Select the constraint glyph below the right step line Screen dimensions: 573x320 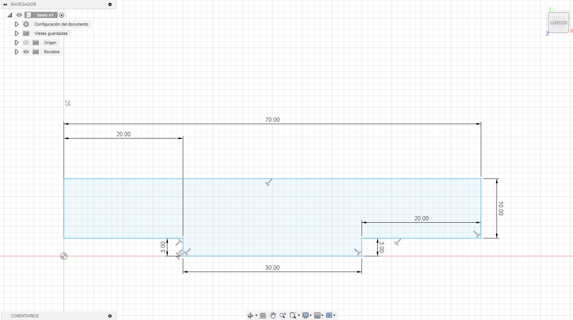click(x=398, y=242)
